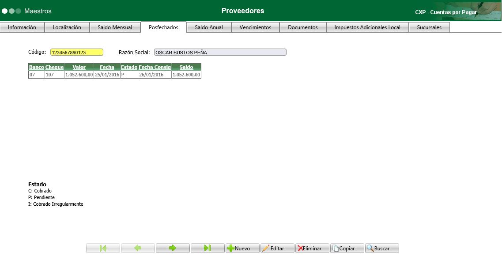Click the Razón Social field

(220, 52)
